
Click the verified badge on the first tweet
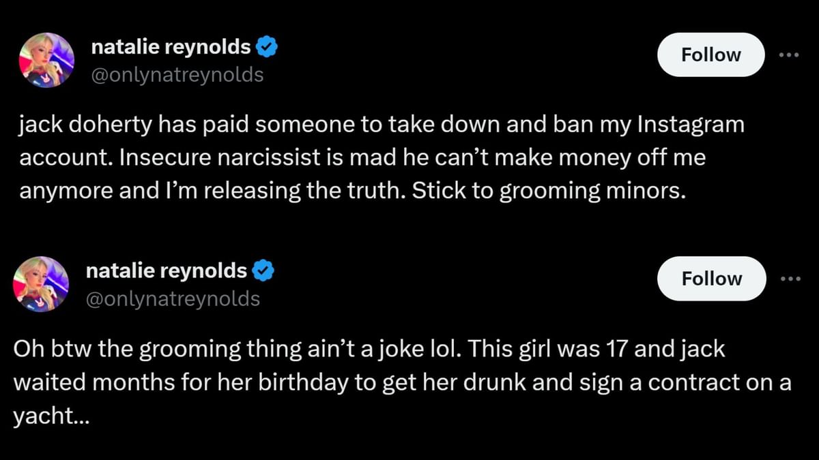(x=266, y=48)
